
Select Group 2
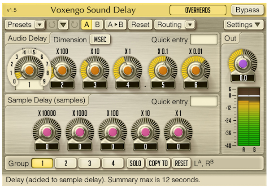click(66, 163)
